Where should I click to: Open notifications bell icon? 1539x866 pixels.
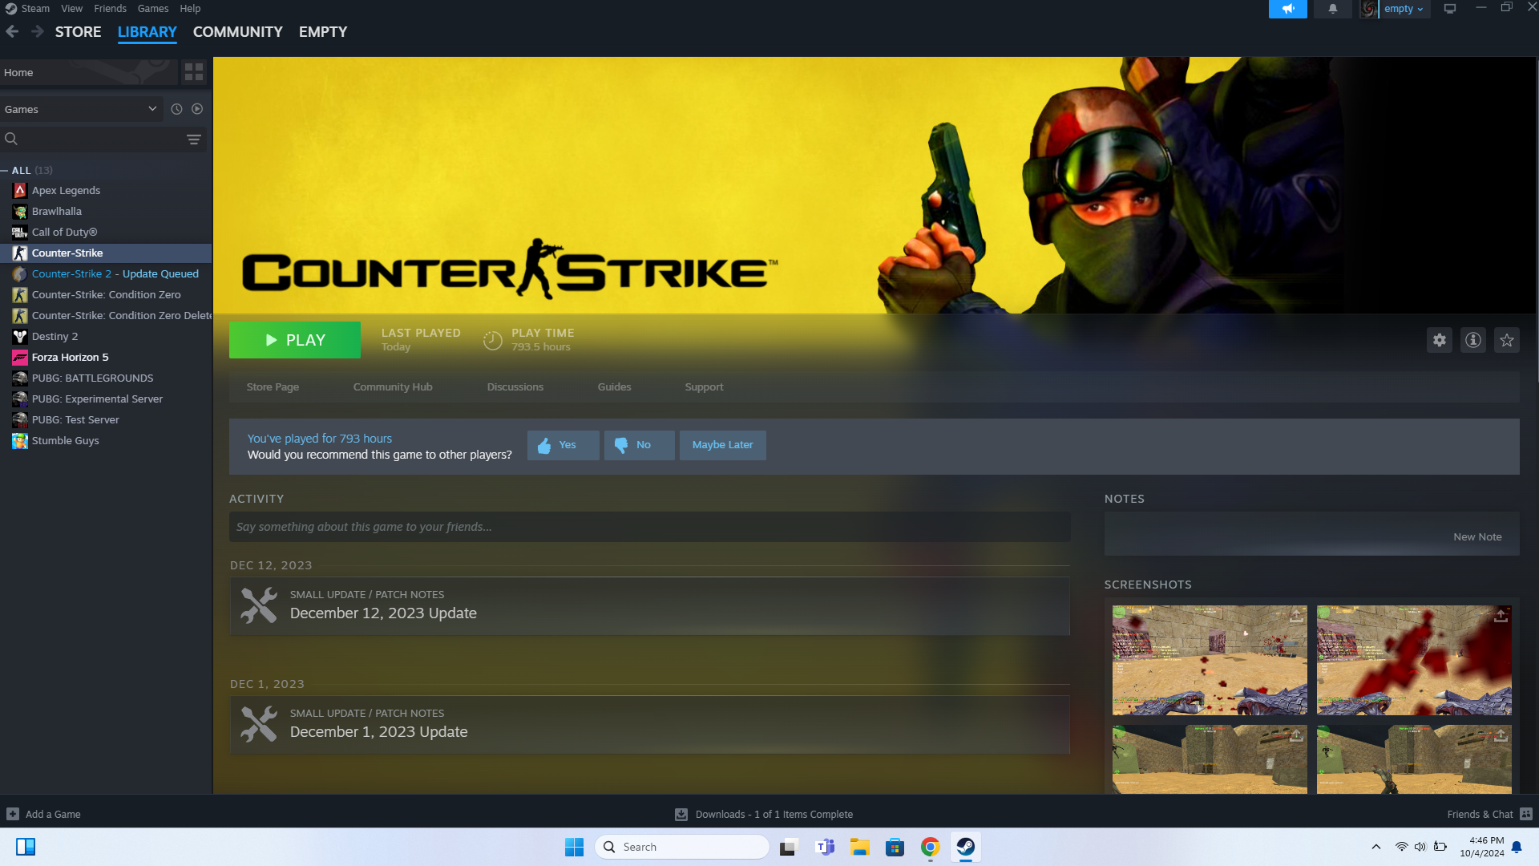click(x=1332, y=9)
